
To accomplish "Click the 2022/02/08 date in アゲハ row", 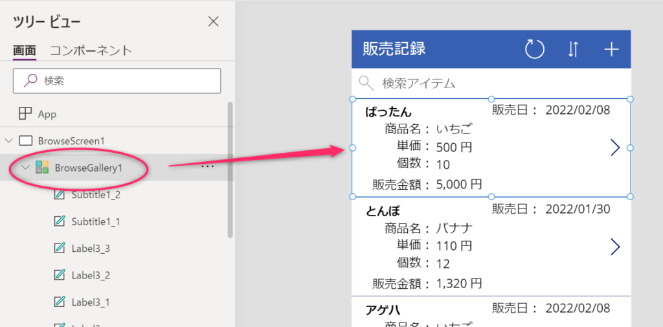I will click(578, 308).
